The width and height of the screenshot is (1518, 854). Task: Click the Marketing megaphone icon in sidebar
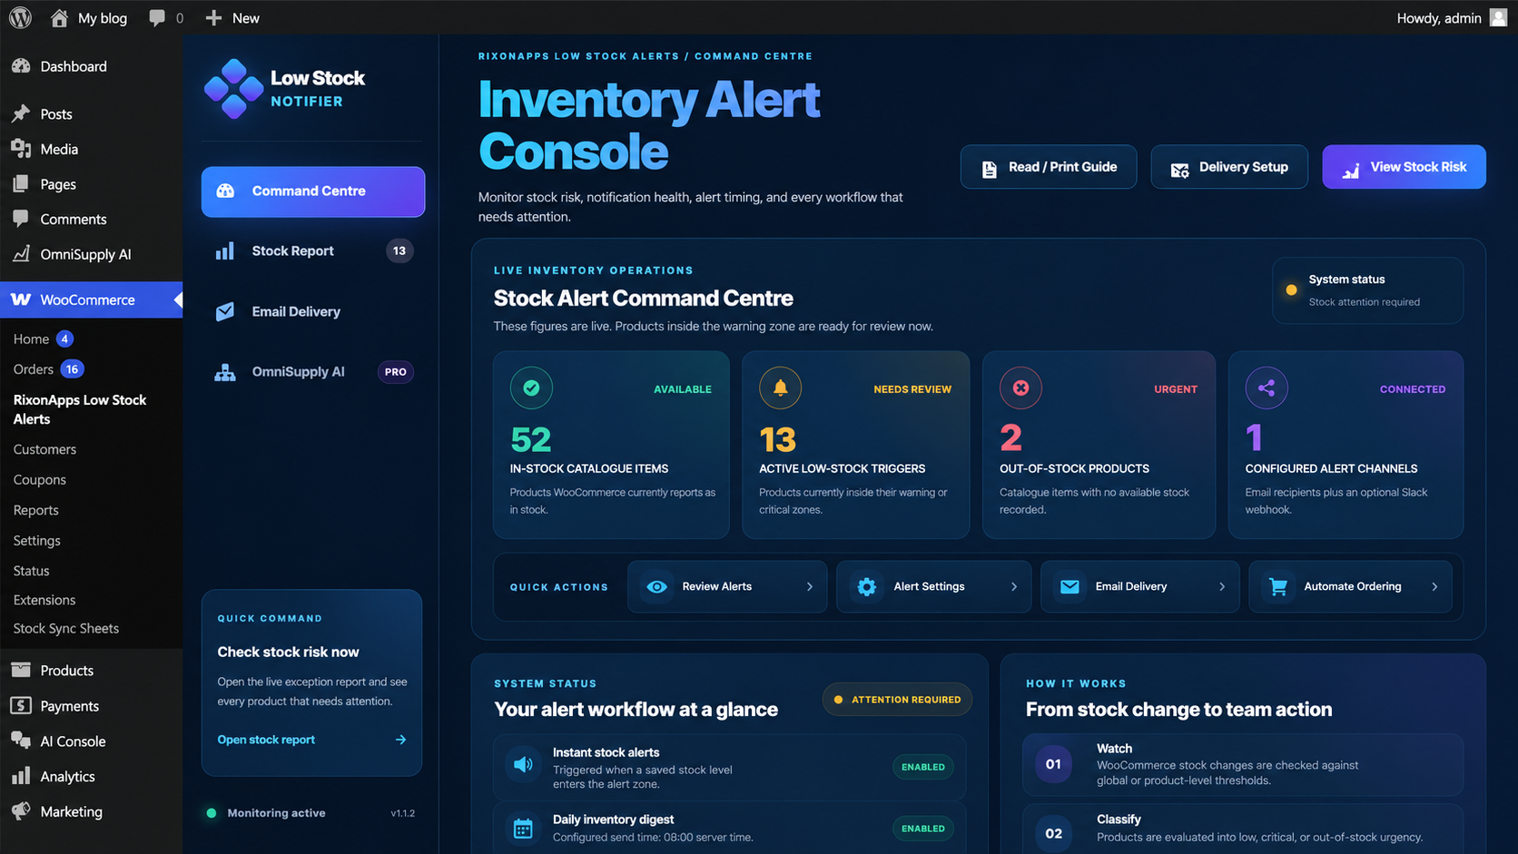pyautogui.click(x=21, y=811)
